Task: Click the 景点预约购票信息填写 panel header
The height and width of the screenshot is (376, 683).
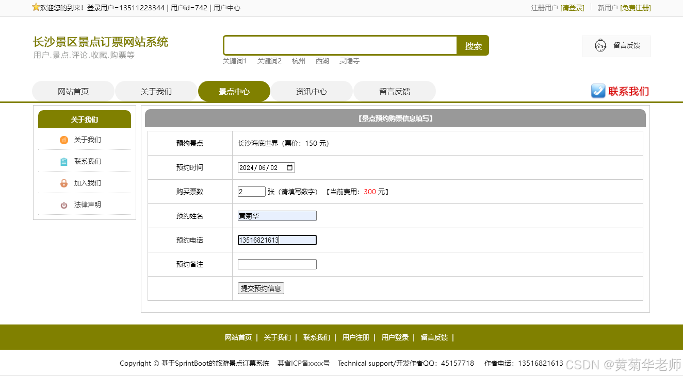Action: (x=395, y=118)
